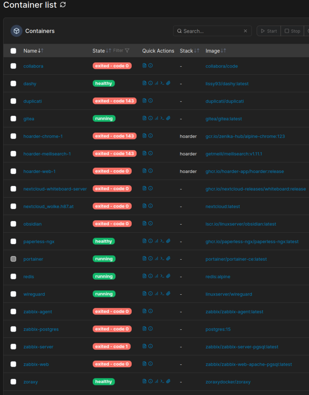
Task: Open inspect icon for gitea
Action: click(x=150, y=118)
